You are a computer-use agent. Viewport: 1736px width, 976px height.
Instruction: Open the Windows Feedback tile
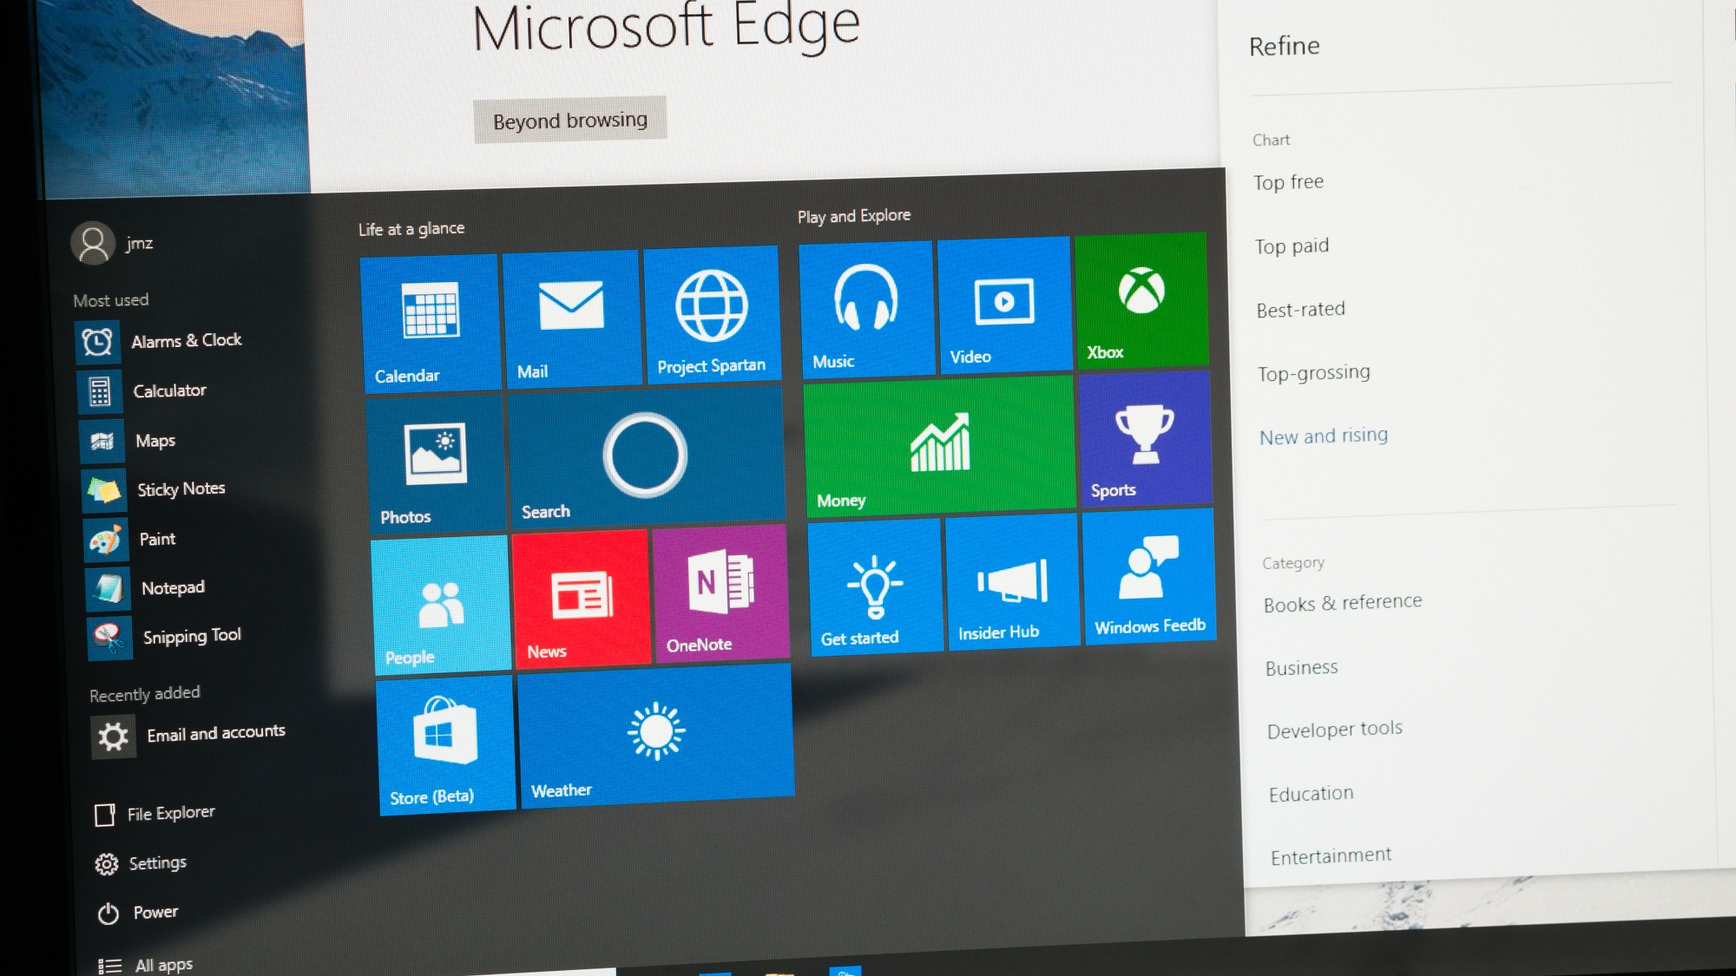(1148, 576)
